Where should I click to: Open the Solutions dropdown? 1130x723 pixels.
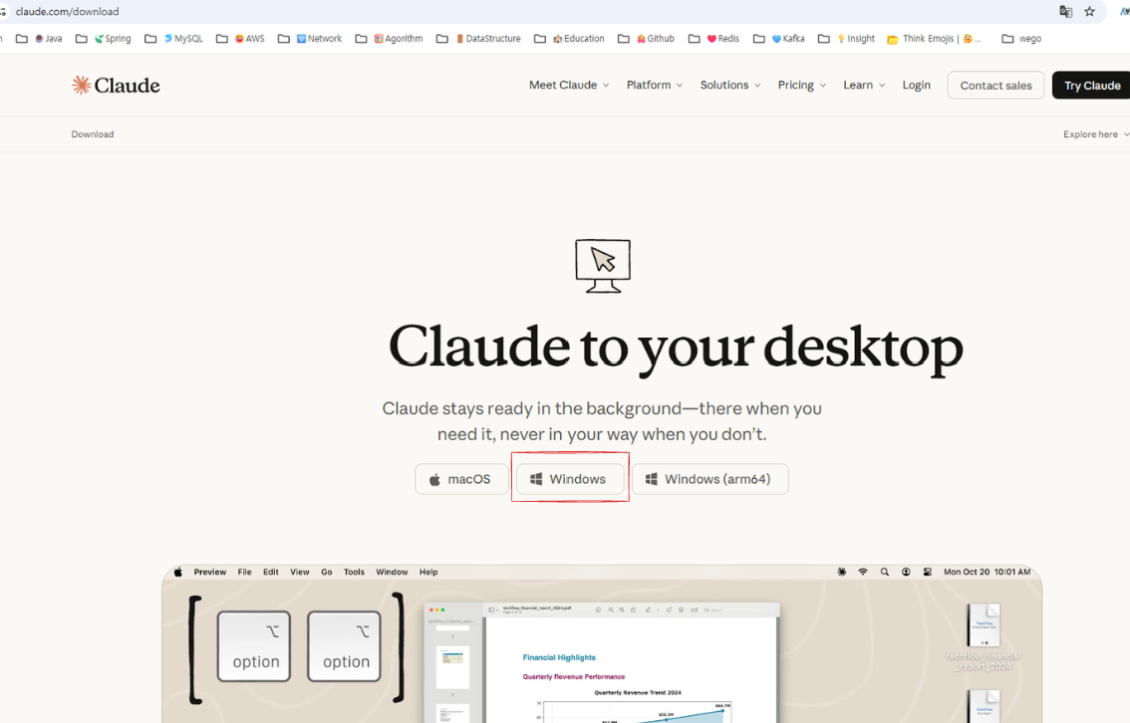click(730, 85)
